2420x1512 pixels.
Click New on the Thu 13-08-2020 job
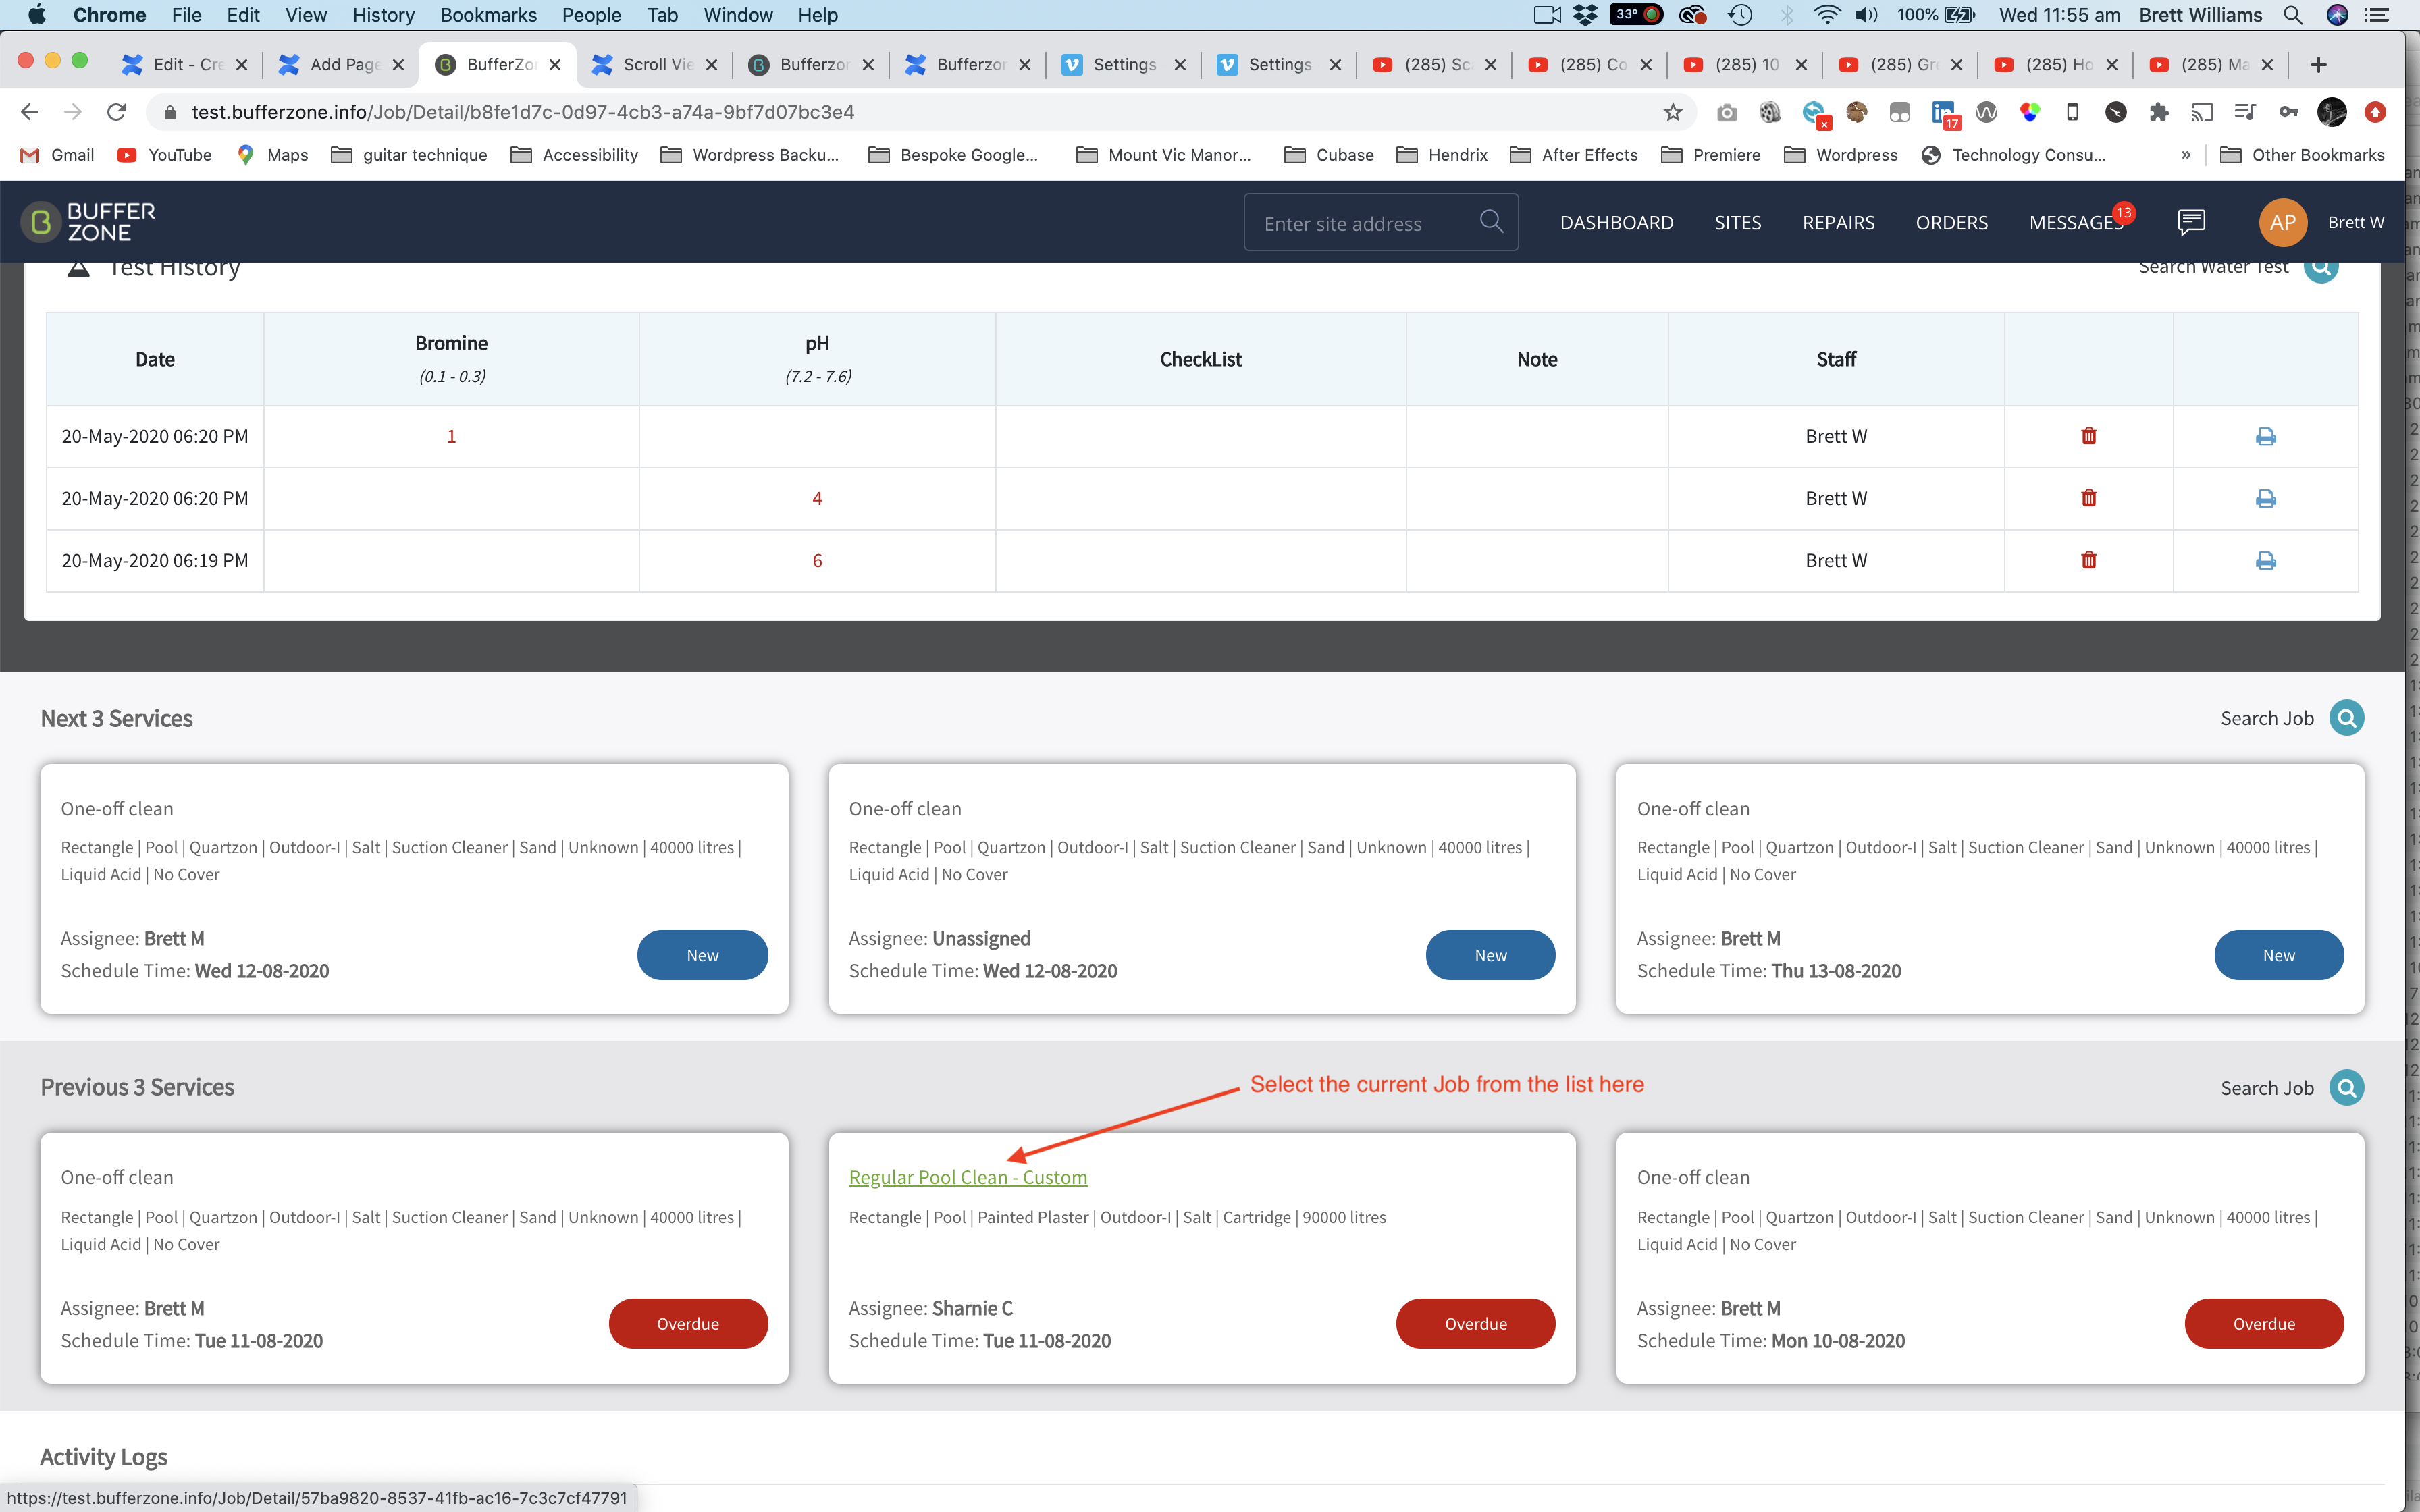[2278, 955]
